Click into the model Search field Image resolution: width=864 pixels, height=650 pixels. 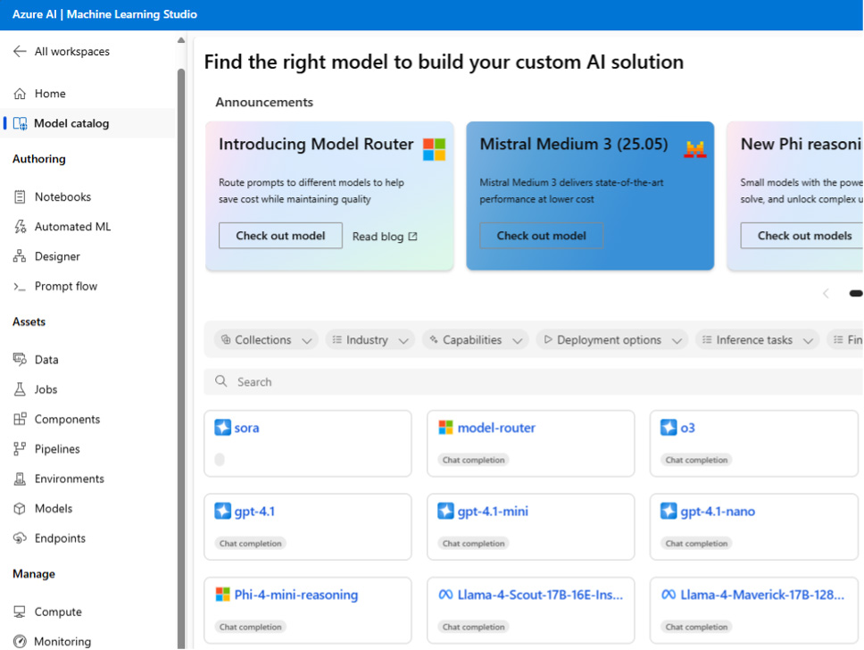pyautogui.click(x=534, y=381)
